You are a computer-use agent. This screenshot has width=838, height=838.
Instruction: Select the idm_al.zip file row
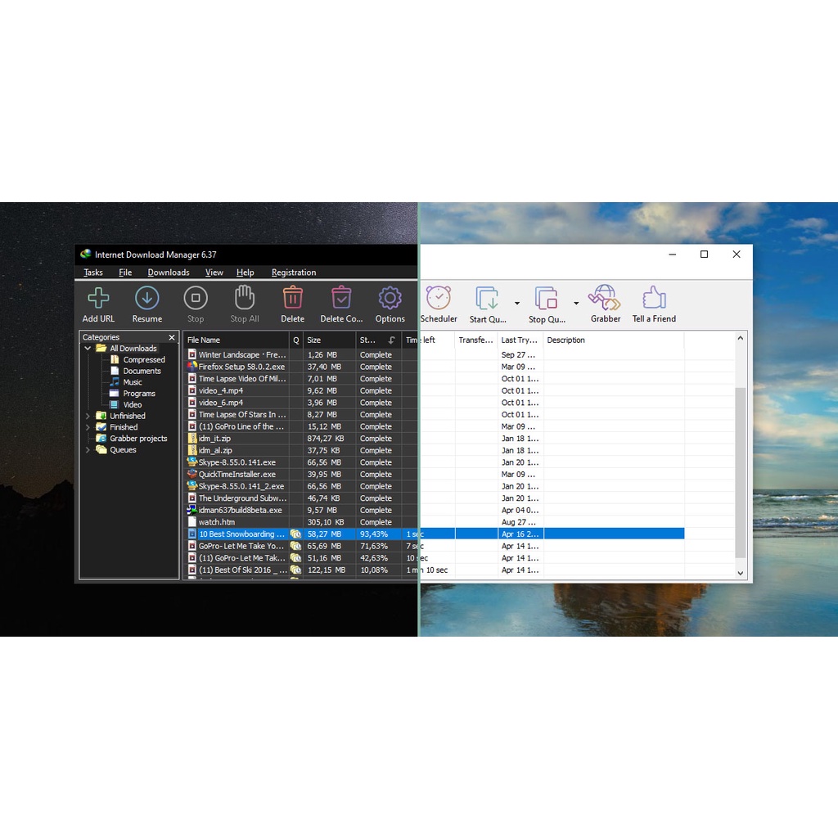point(434,451)
